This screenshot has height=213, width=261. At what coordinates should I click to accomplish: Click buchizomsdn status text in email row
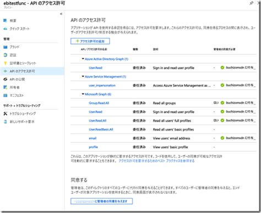pos(241,138)
